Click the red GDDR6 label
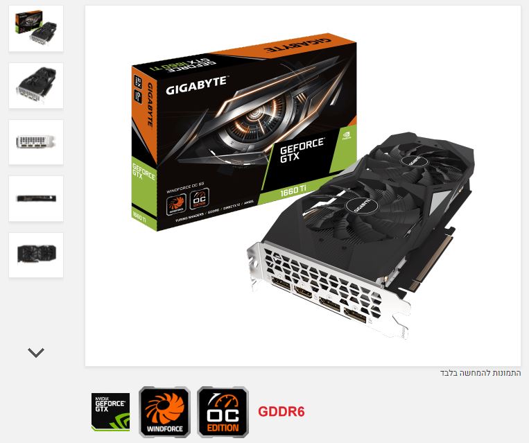Viewport: 529px width, 443px height. pyautogui.click(x=281, y=412)
